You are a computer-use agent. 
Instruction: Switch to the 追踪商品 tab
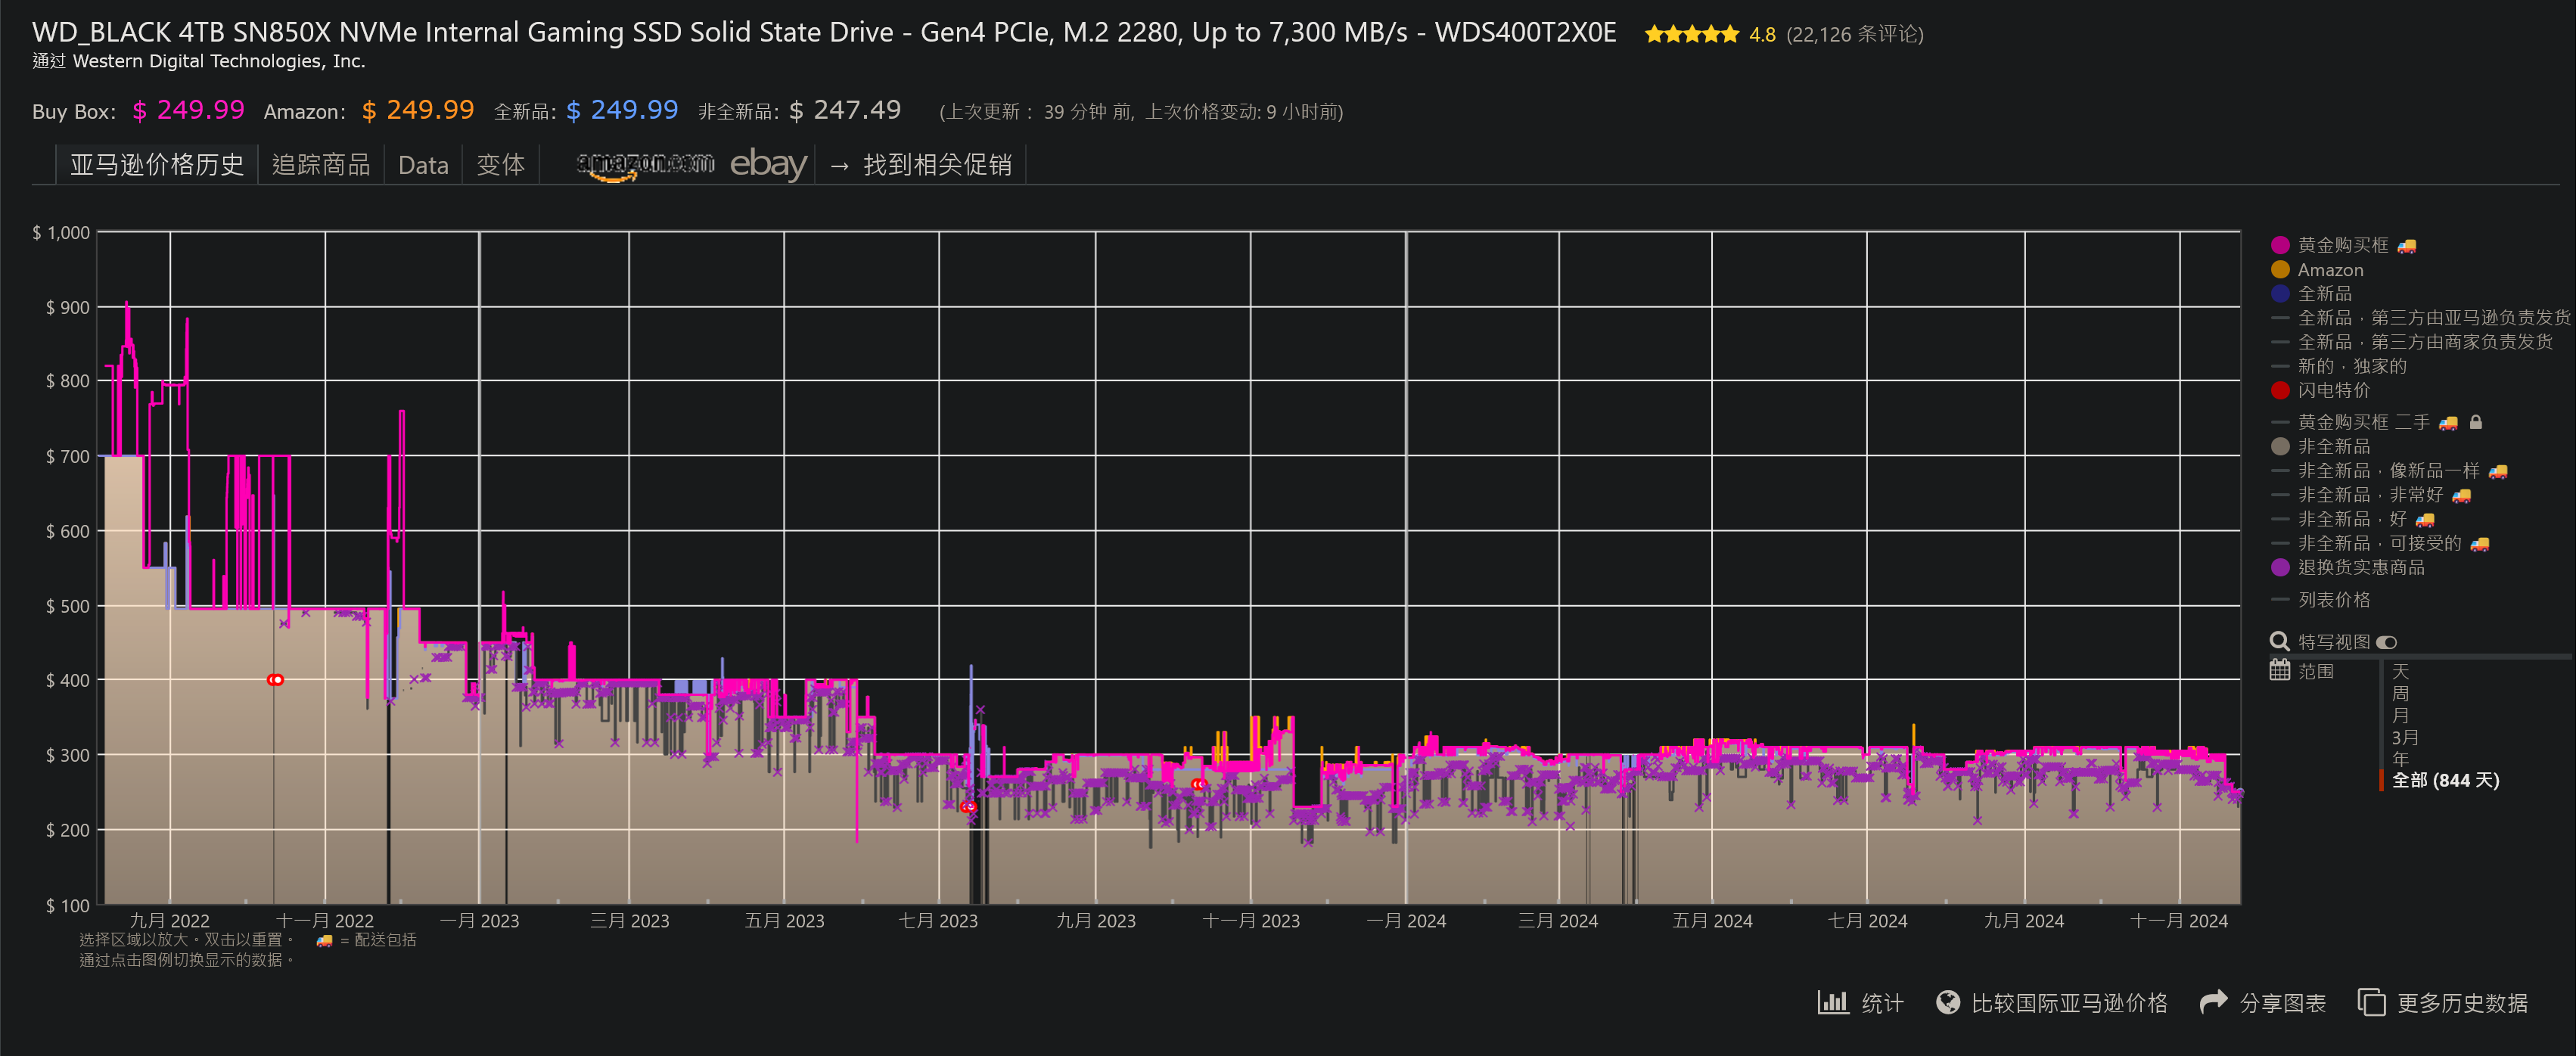click(321, 164)
